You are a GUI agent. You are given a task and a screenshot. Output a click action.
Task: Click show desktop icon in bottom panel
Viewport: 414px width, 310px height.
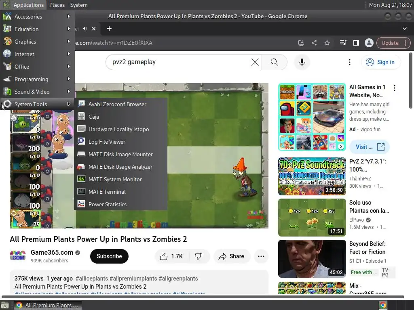click(5, 305)
